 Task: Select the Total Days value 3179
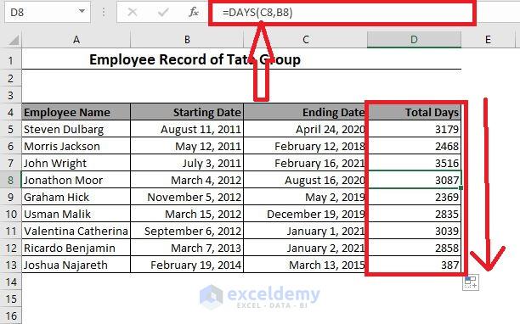414,129
